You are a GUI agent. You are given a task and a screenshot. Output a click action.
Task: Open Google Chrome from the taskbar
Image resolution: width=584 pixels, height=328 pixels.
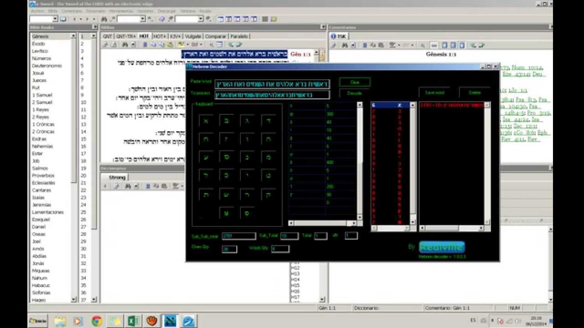point(97,321)
